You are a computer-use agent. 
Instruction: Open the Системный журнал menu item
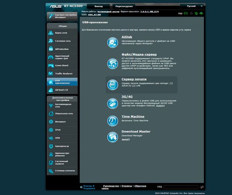click(62, 163)
